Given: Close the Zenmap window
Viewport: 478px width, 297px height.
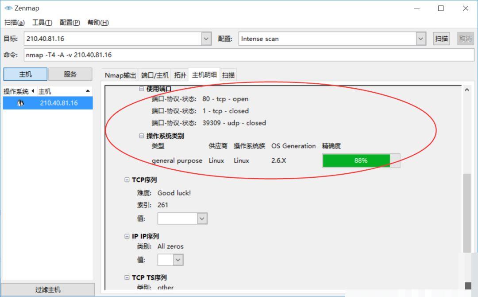Looking at the screenshot, I should (x=466, y=8).
